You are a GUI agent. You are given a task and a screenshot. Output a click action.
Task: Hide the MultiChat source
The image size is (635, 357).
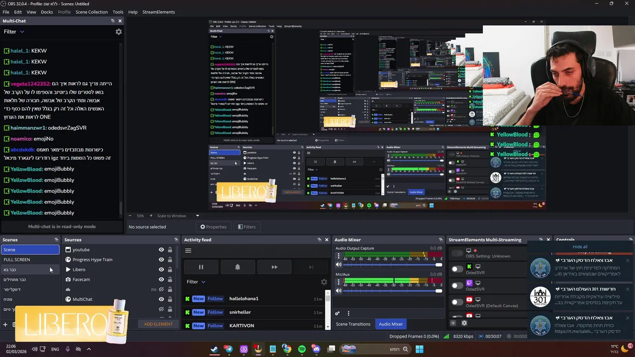161,299
